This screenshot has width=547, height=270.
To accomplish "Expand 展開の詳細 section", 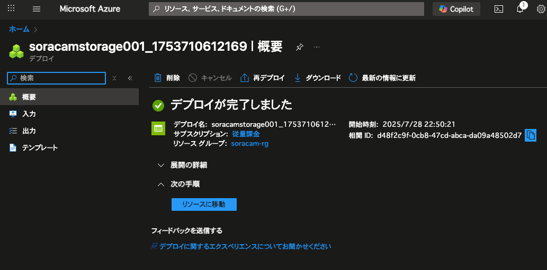I will 183,165.
